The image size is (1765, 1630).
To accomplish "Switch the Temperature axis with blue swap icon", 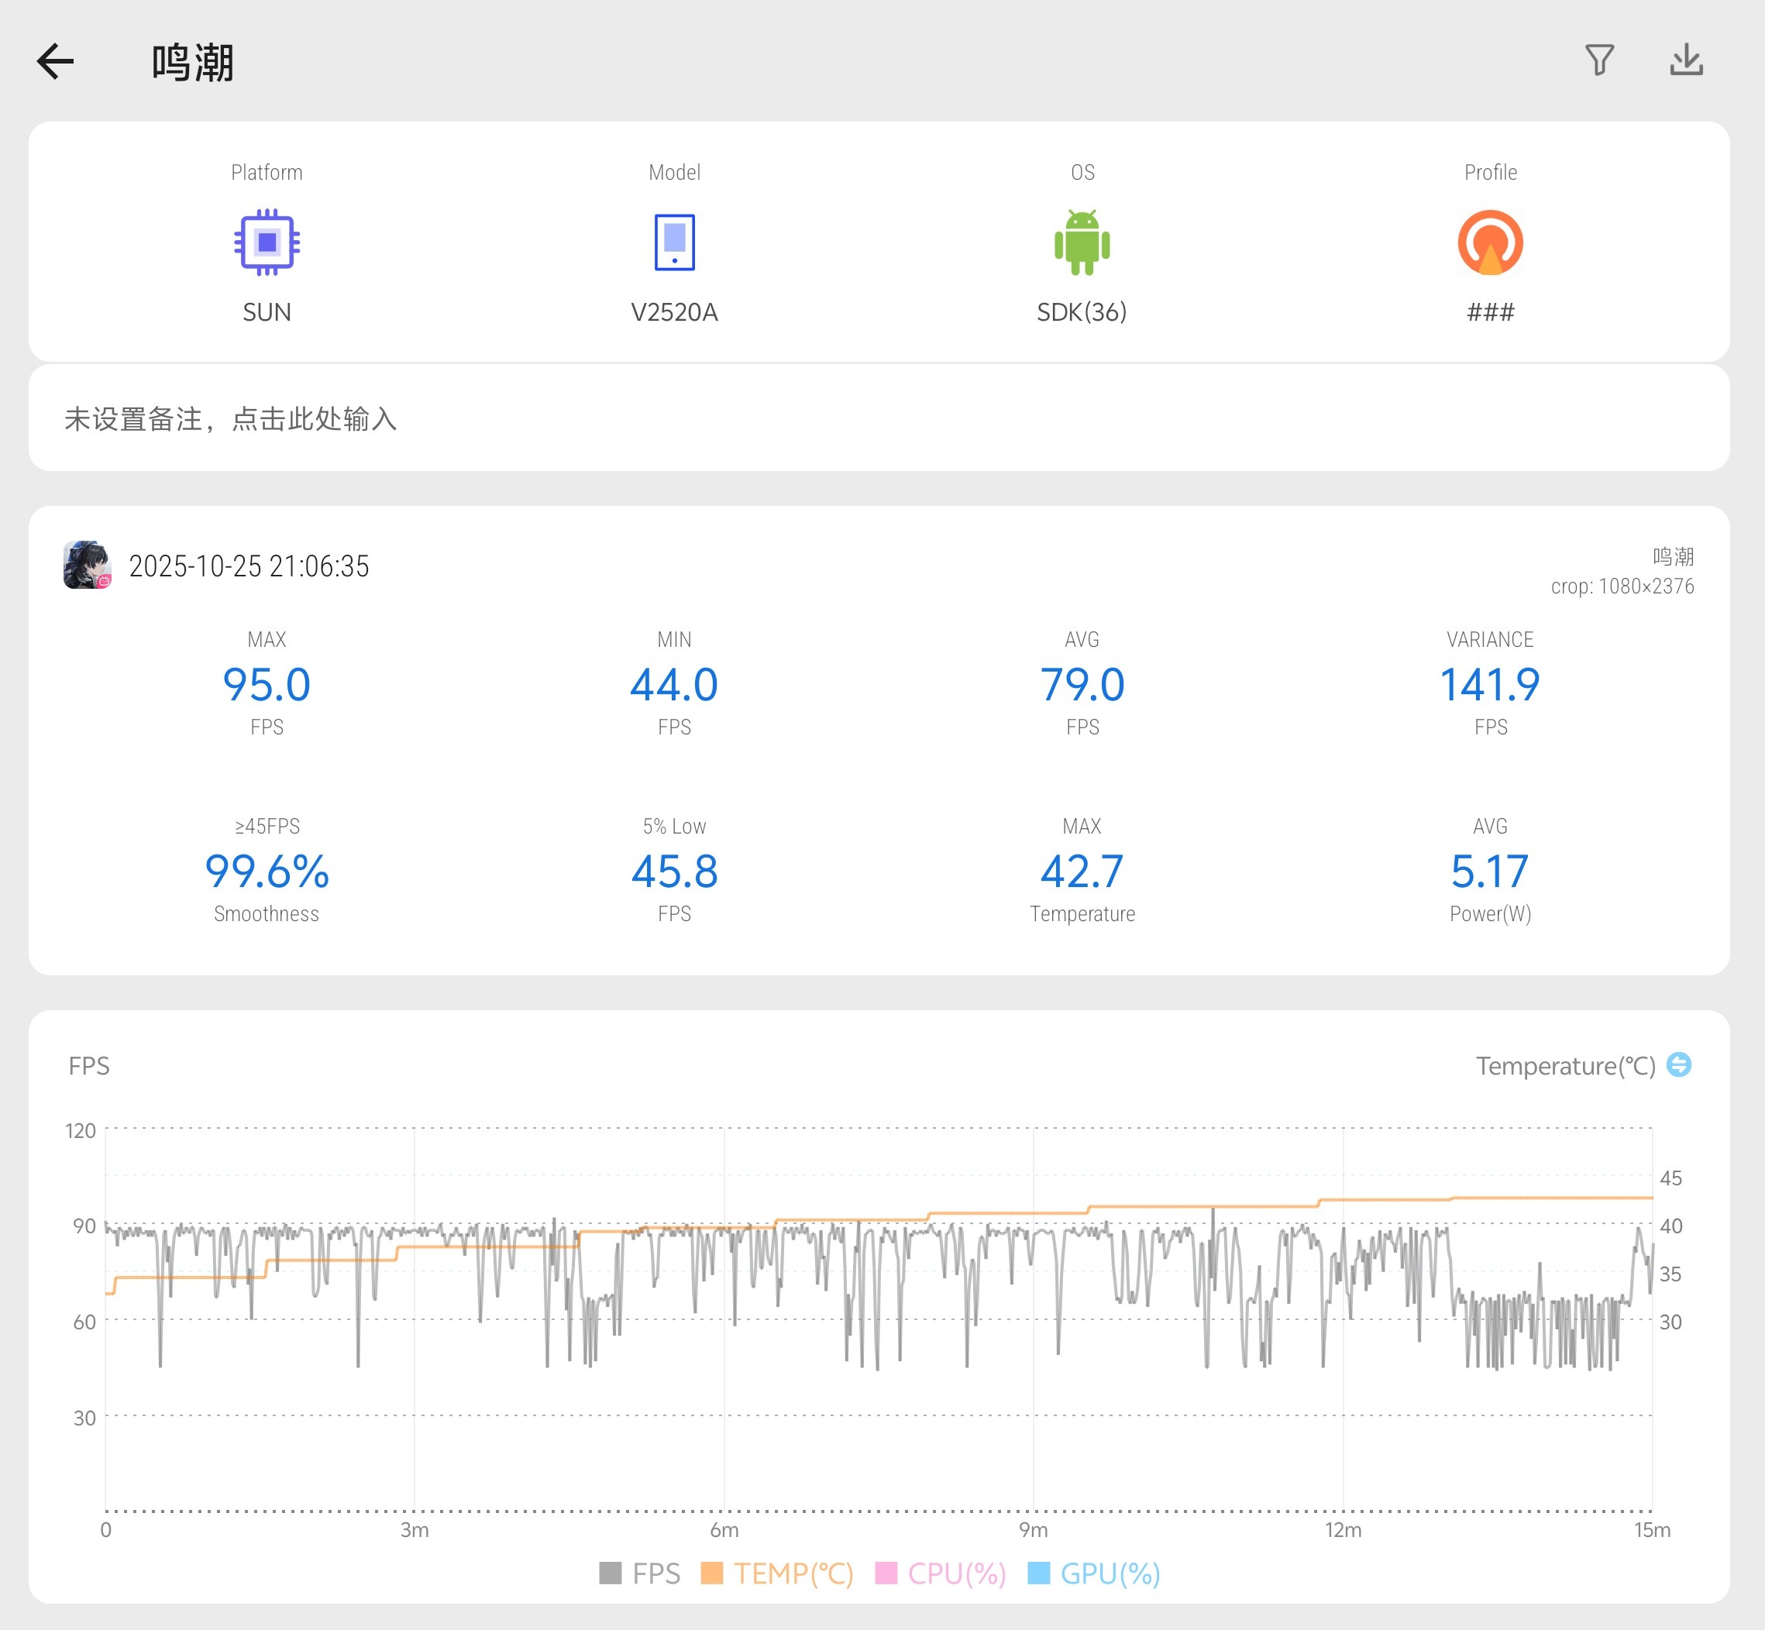I will tap(1678, 1064).
